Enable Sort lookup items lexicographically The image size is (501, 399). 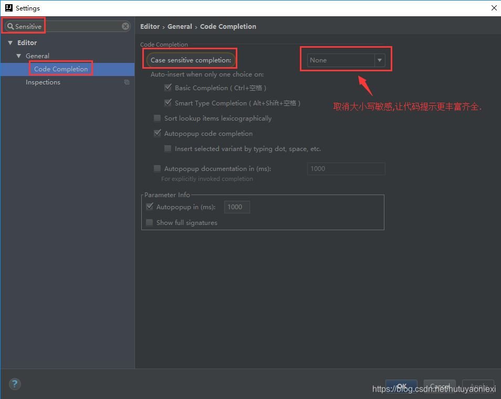157,118
